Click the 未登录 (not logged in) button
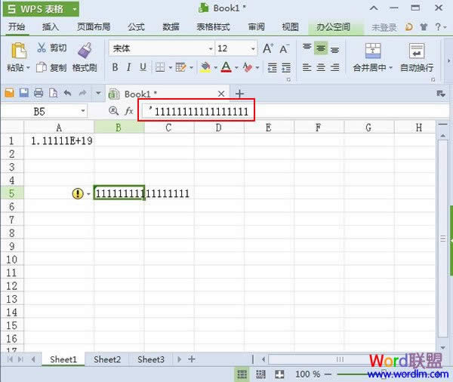This screenshot has width=453, height=382. 384,27
